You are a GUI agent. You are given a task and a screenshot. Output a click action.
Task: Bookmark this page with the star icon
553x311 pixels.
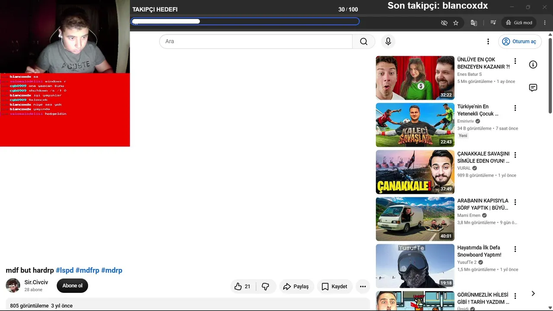click(456, 23)
